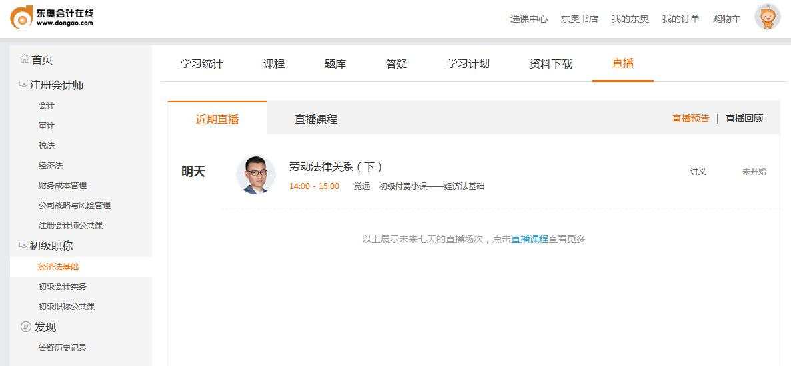This screenshot has width=791, height=366.
Task: Select 财务成本管理 in the sidebar
Action: tap(63, 186)
